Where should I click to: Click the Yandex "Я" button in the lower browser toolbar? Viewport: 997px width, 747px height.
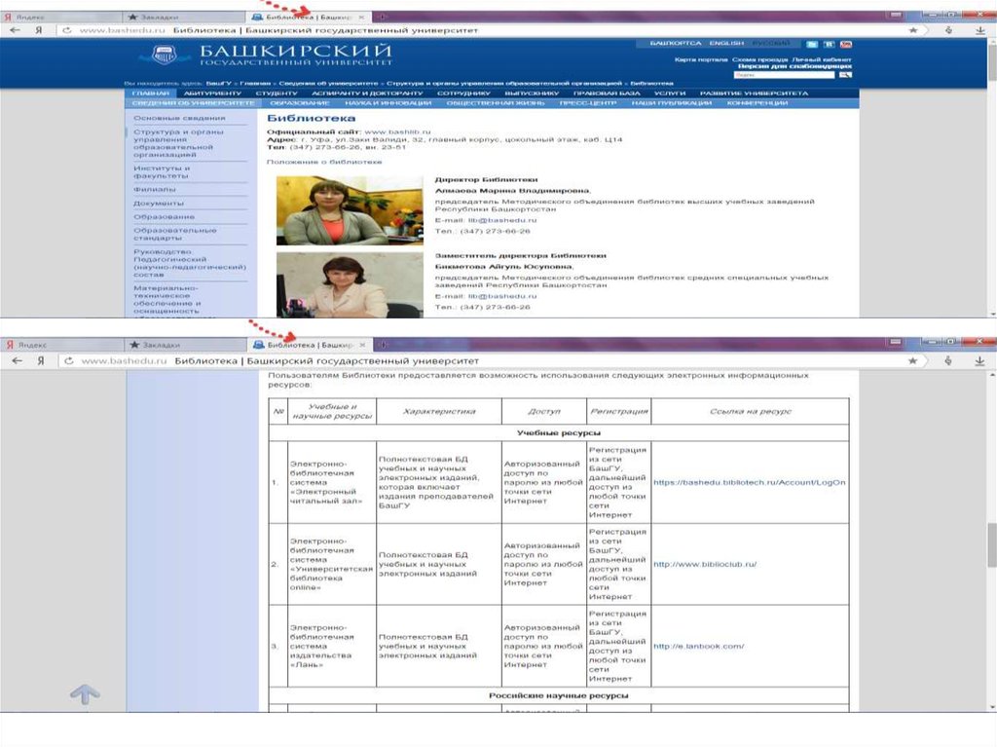click(x=40, y=360)
